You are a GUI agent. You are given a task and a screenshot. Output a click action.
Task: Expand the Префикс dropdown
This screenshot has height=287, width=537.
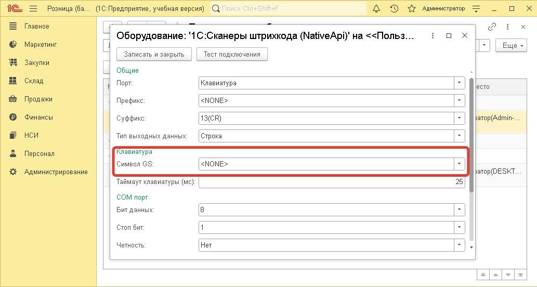[459, 100]
